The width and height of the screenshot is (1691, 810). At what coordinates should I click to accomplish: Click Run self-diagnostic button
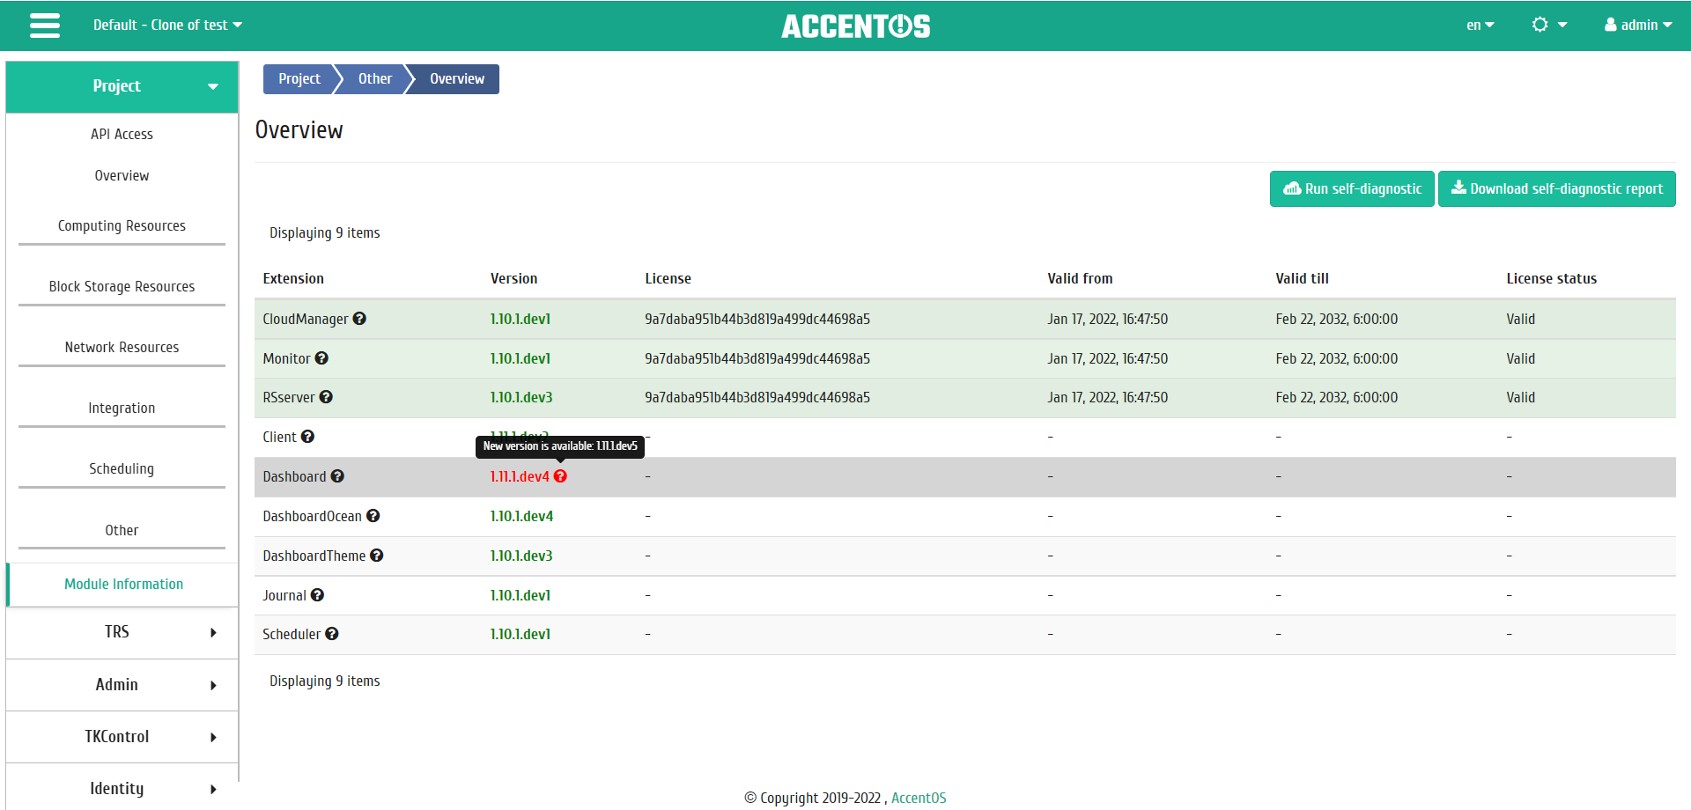click(x=1352, y=188)
